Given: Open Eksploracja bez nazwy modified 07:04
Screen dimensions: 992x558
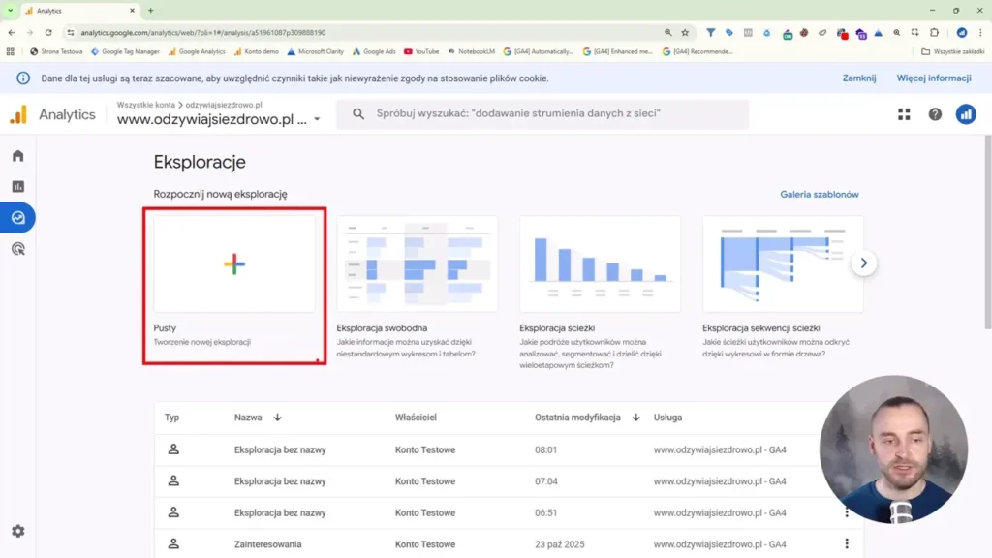Looking at the screenshot, I should point(280,481).
